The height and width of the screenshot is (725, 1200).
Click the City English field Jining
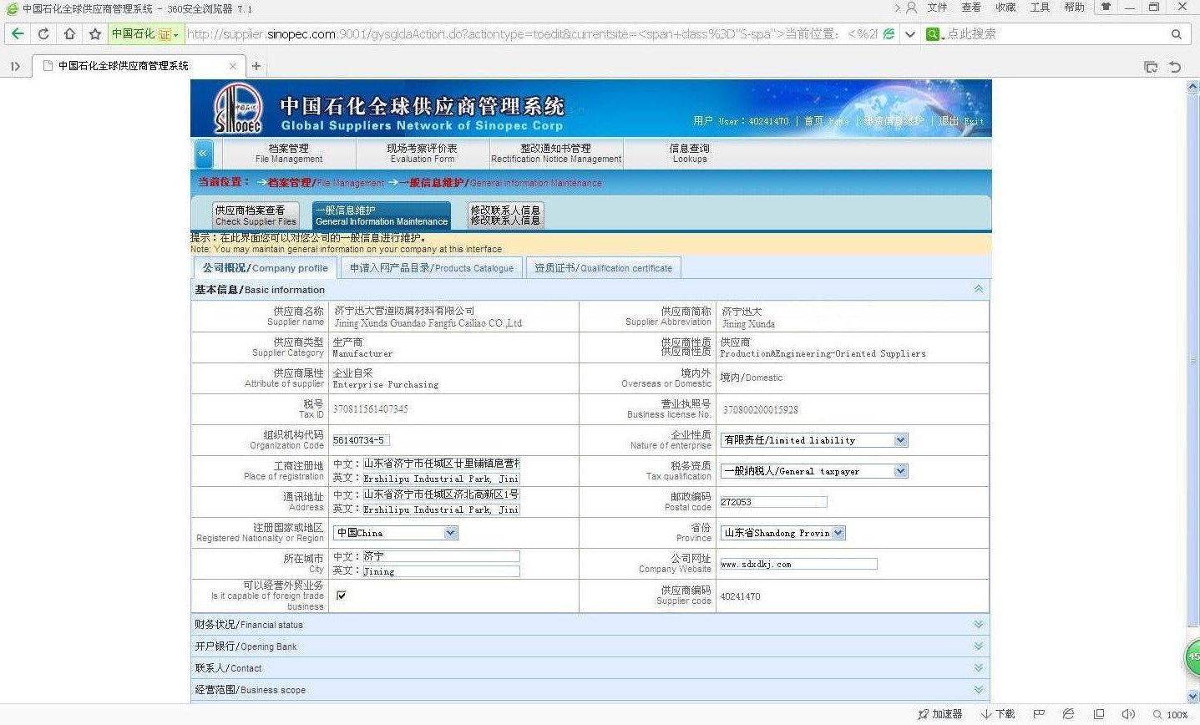(x=441, y=571)
